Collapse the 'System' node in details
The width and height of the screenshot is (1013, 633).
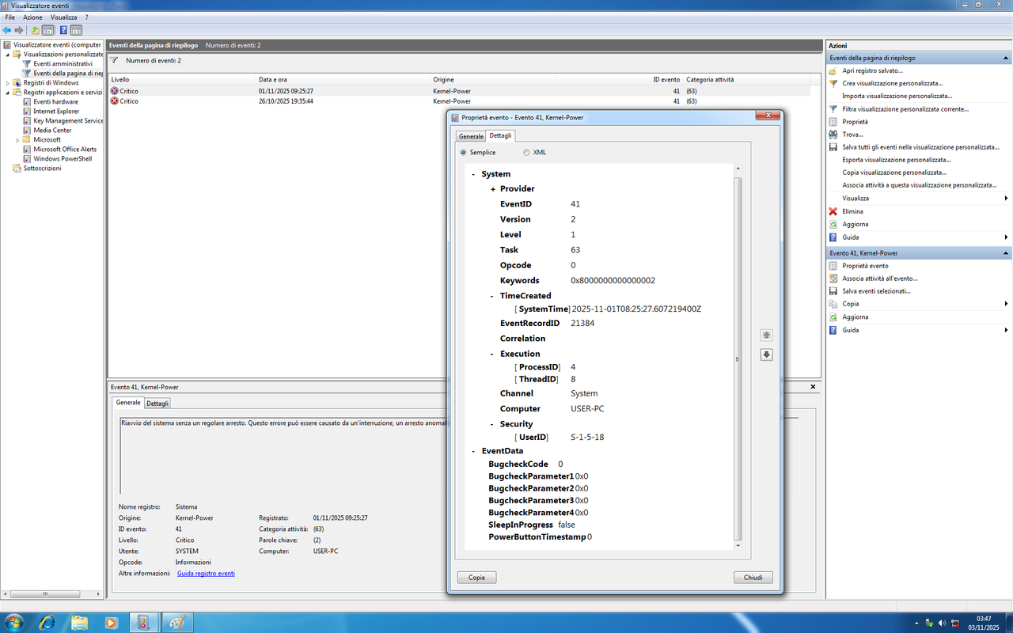[x=473, y=174]
